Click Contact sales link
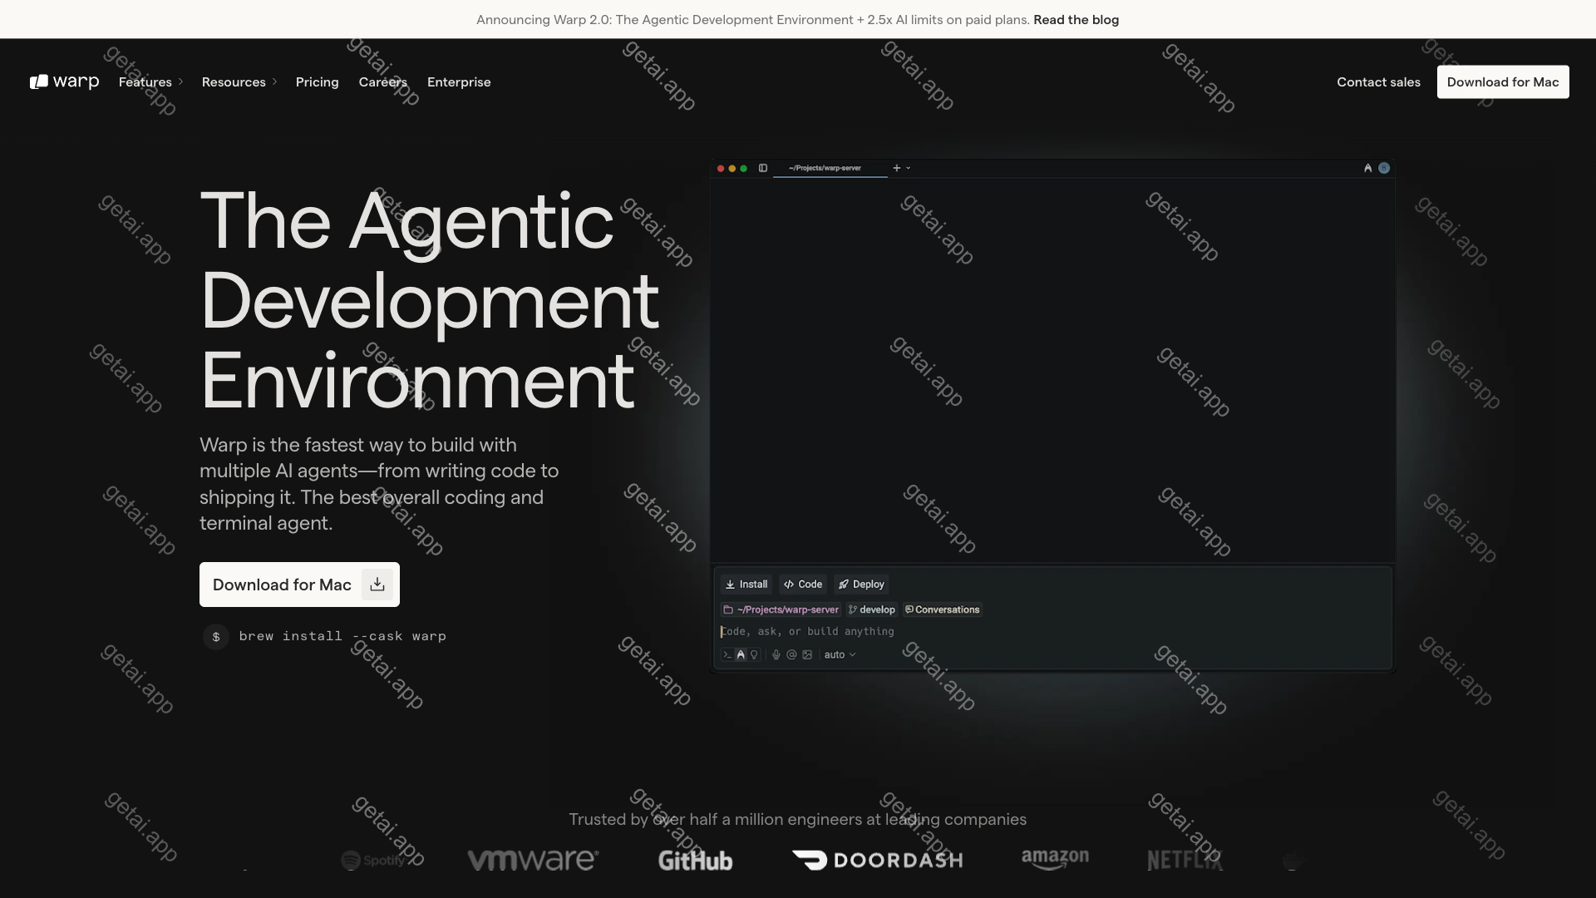1596x898 pixels. pyautogui.click(x=1378, y=81)
